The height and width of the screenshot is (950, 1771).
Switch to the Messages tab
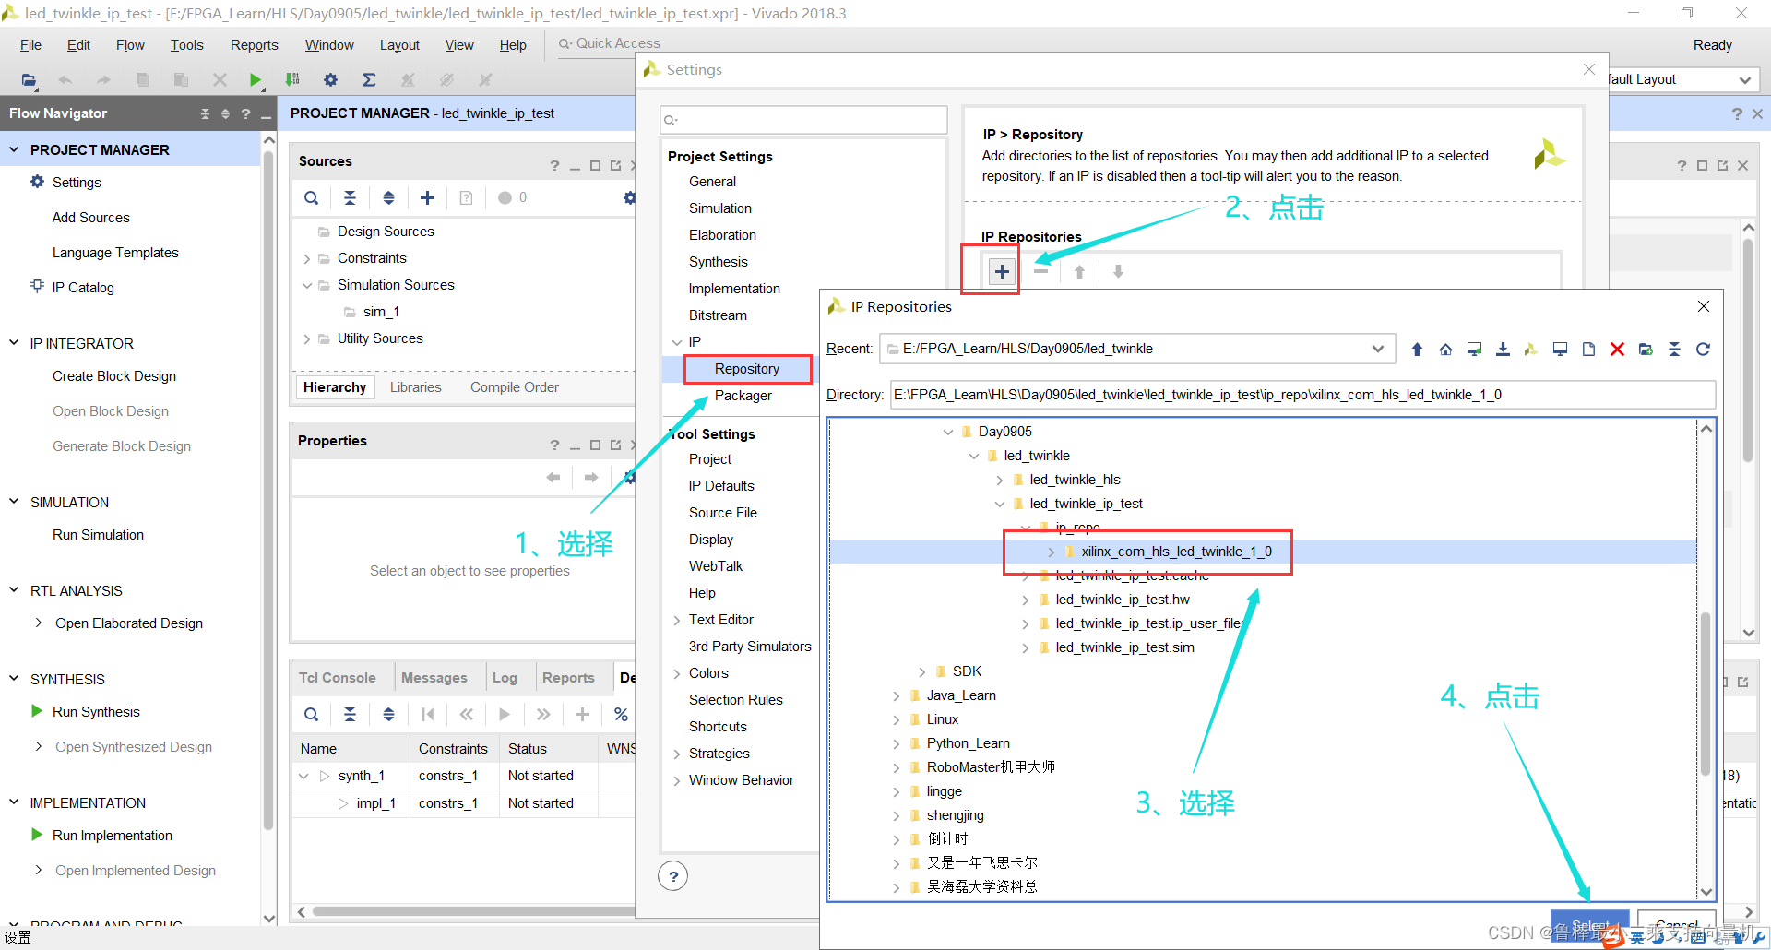(x=434, y=678)
